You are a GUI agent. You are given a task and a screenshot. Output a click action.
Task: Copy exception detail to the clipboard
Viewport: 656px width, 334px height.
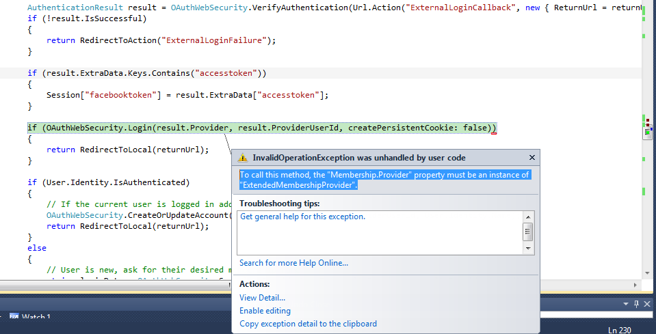click(x=308, y=324)
